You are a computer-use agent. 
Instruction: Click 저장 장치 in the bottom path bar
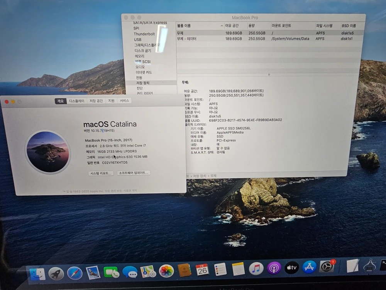coord(200,176)
